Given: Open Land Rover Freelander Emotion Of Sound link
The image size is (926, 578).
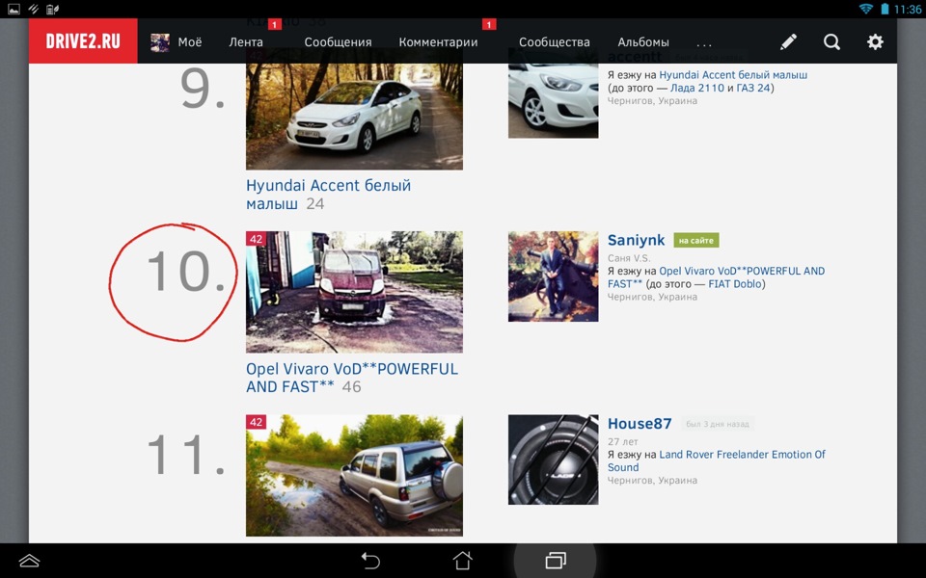Looking at the screenshot, I should point(717,460).
